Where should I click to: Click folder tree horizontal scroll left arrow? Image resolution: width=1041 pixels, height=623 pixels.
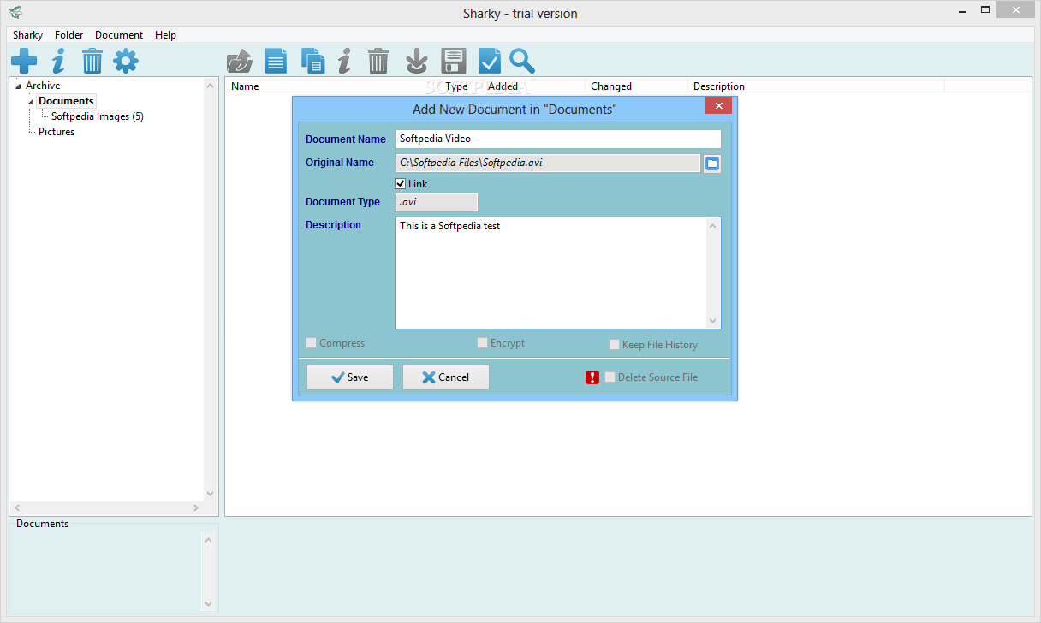pos(17,508)
